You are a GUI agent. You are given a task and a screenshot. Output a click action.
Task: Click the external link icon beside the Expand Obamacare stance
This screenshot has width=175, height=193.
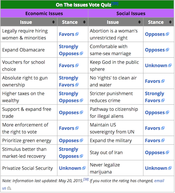tap(81, 54)
